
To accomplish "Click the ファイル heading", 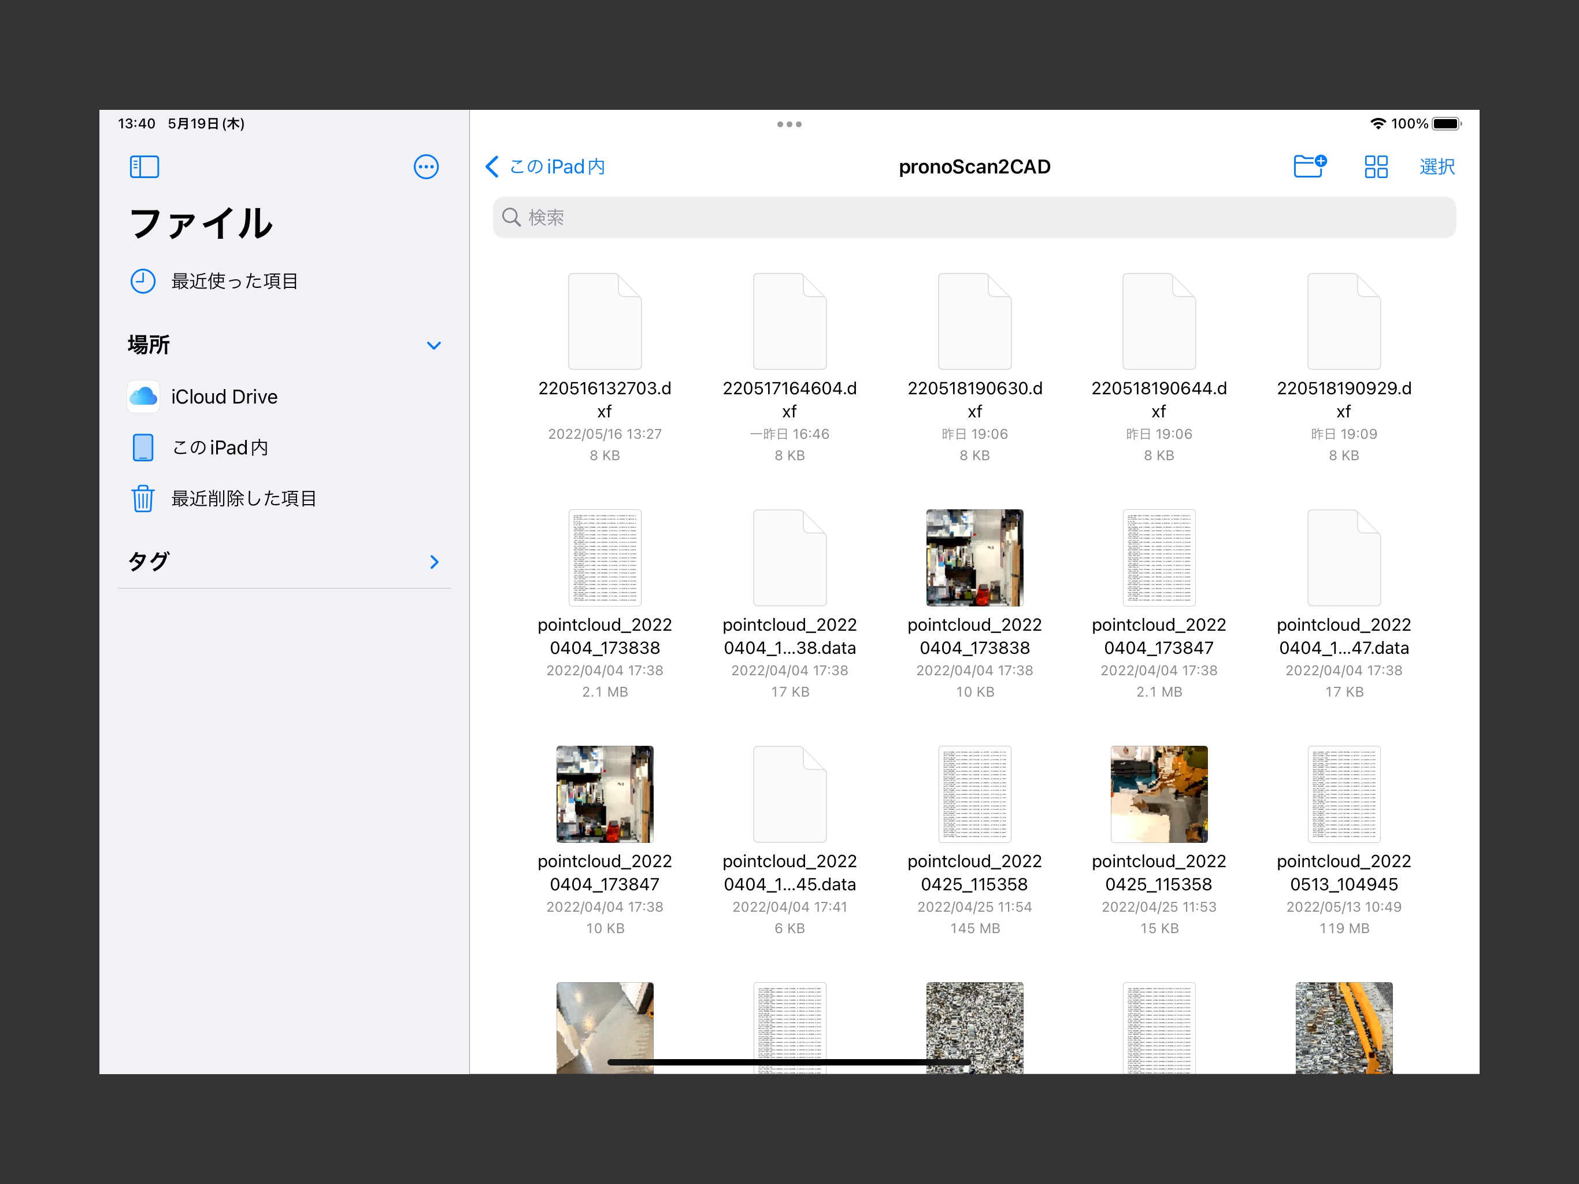I will tap(201, 223).
